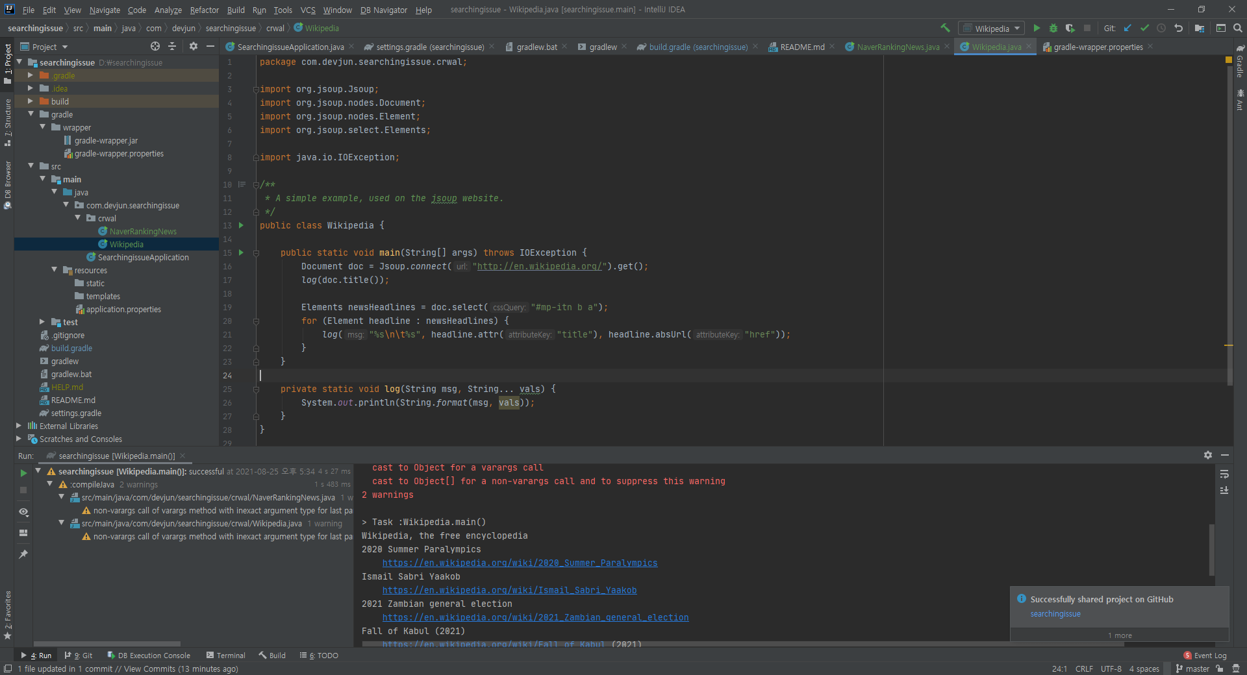Image resolution: width=1247 pixels, height=675 pixels.
Task: Commit changes with the green checkmark
Action: pyautogui.click(x=1144, y=28)
